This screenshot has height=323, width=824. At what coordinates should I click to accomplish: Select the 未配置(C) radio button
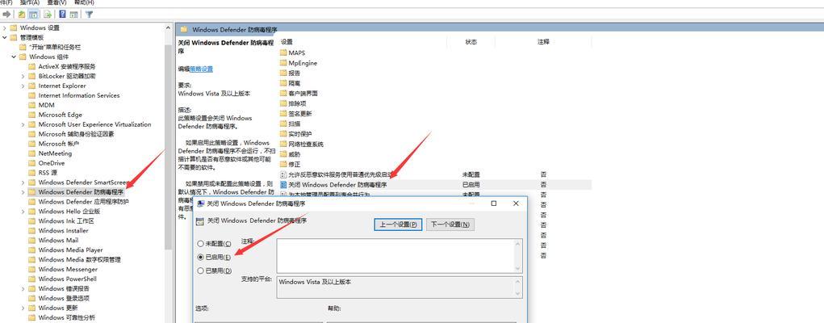click(200, 244)
